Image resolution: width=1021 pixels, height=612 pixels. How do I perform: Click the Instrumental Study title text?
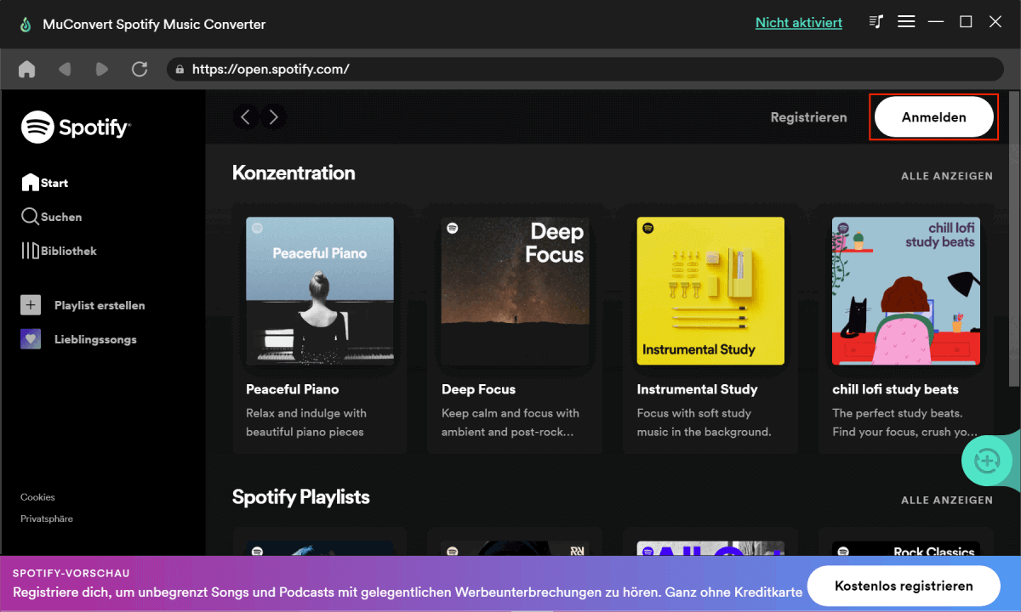coord(697,389)
